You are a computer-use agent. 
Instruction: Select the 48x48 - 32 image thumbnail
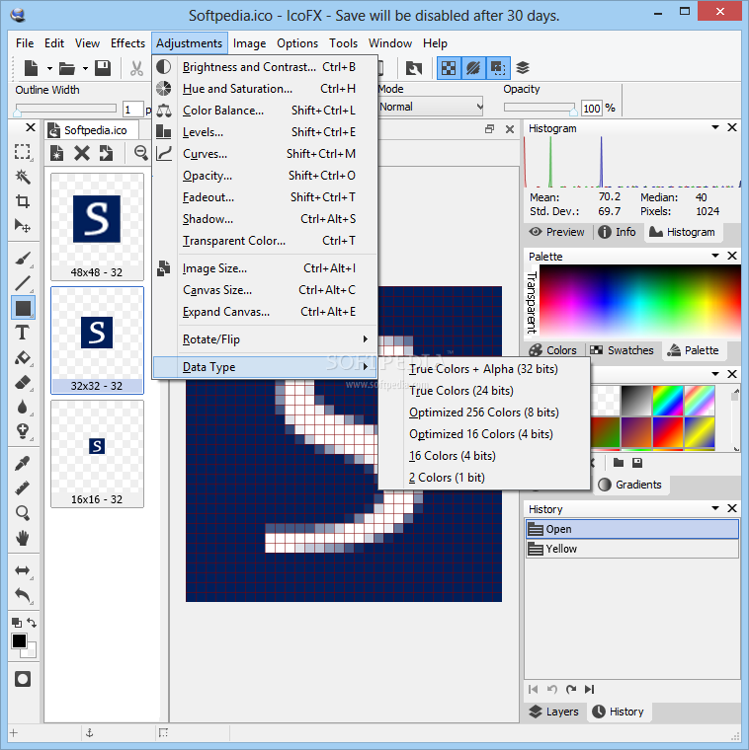pos(97,227)
